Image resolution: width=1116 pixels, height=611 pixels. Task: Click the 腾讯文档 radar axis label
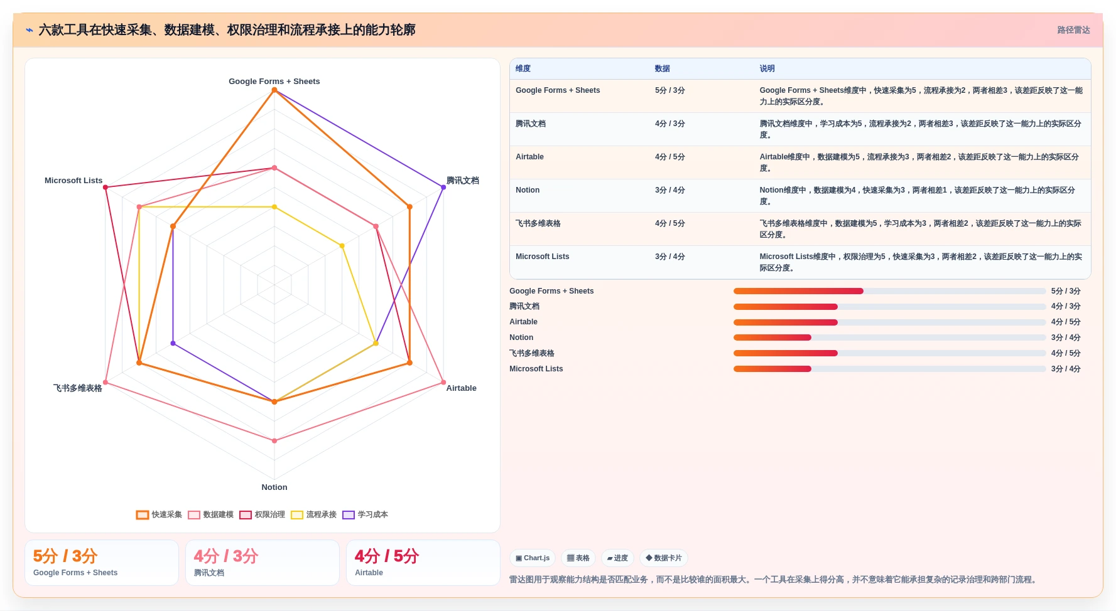(x=463, y=181)
